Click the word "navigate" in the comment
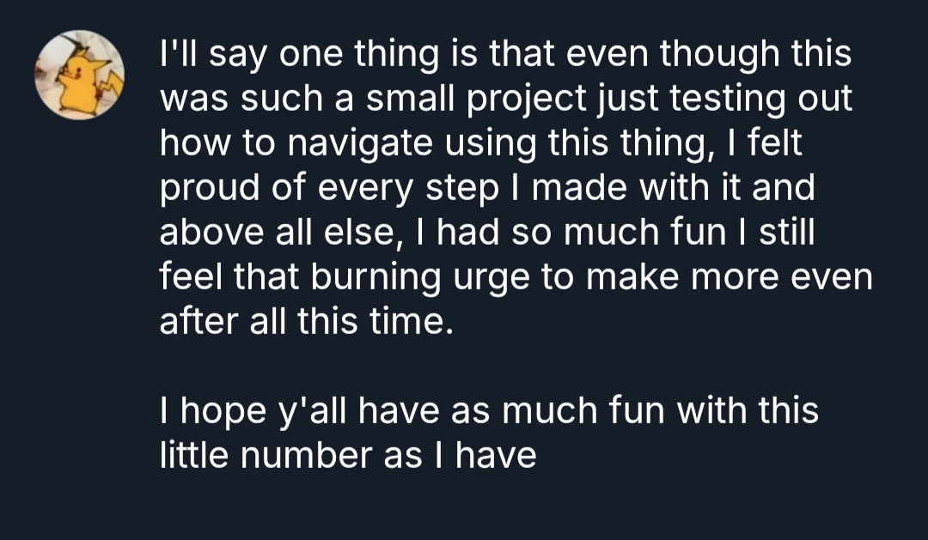Screen dimensions: 928x540 pos(358,143)
